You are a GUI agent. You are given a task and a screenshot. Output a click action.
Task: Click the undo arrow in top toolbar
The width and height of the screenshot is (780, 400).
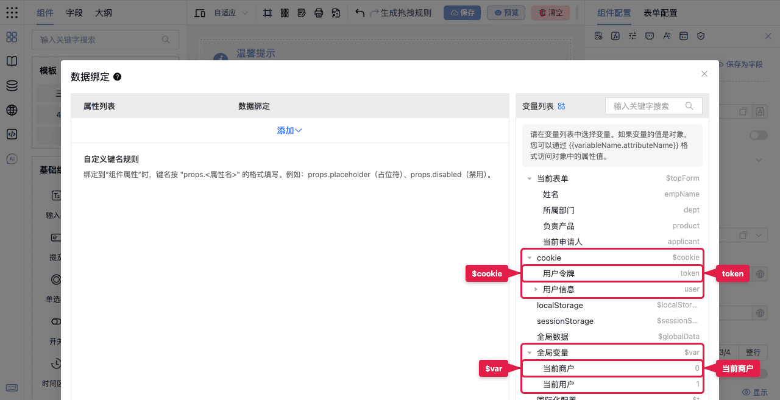coord(360,13)
